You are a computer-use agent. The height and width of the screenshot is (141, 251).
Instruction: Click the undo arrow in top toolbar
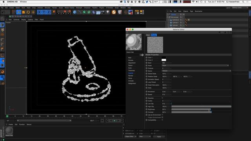[x=3, y=12]
